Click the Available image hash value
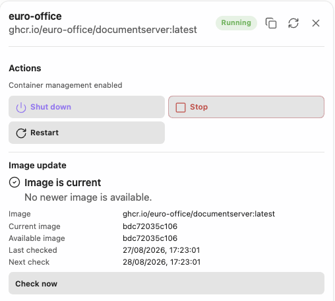 pos(150,238)
